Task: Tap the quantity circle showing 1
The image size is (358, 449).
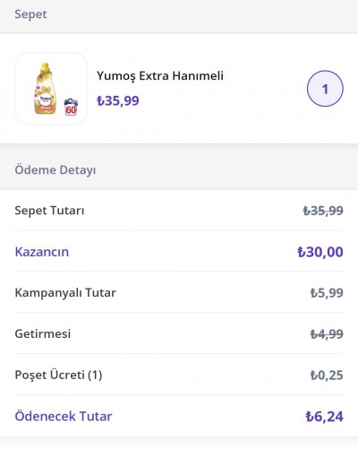Action: coord(325,89)
